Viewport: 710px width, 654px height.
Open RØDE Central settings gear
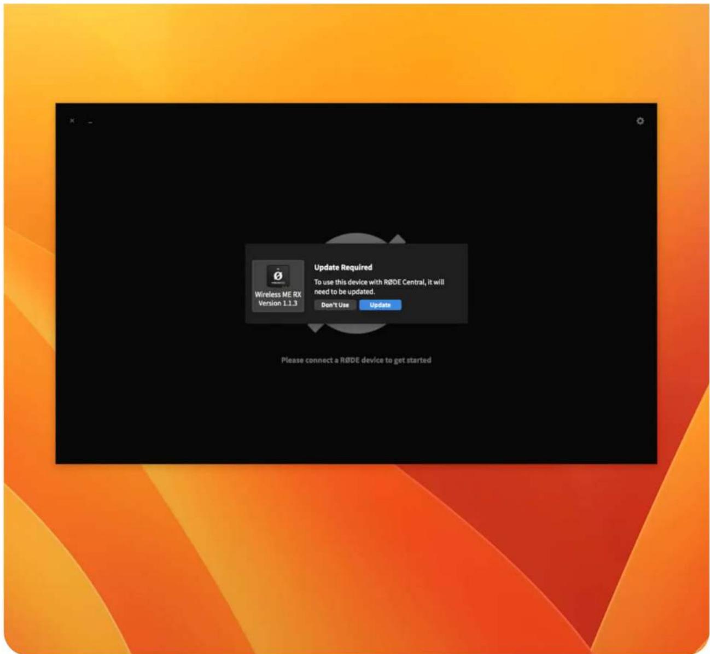click(x=639, y=121)
